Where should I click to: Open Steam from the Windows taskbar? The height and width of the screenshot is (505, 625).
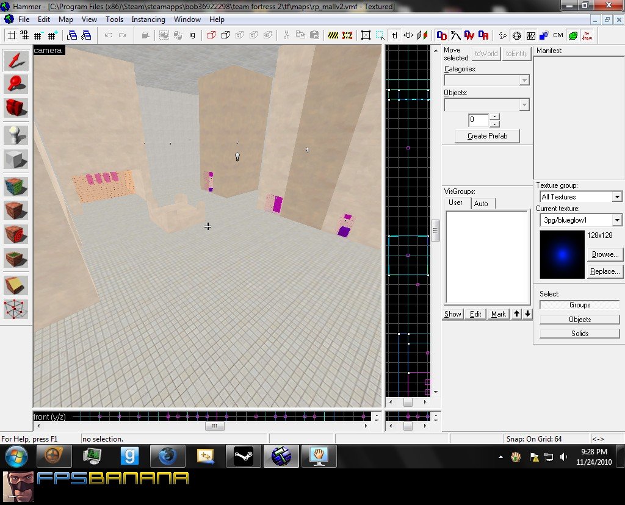coord(244,456)
